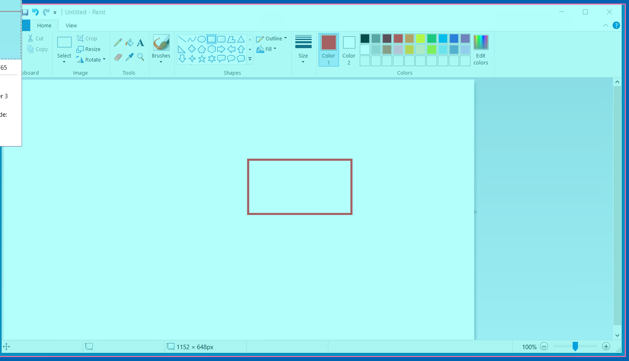Choose the Rectangle shape

coord(212,39)
